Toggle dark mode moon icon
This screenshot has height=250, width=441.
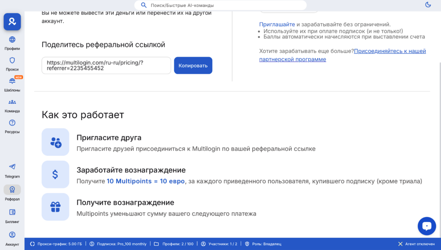pos(428,4)
